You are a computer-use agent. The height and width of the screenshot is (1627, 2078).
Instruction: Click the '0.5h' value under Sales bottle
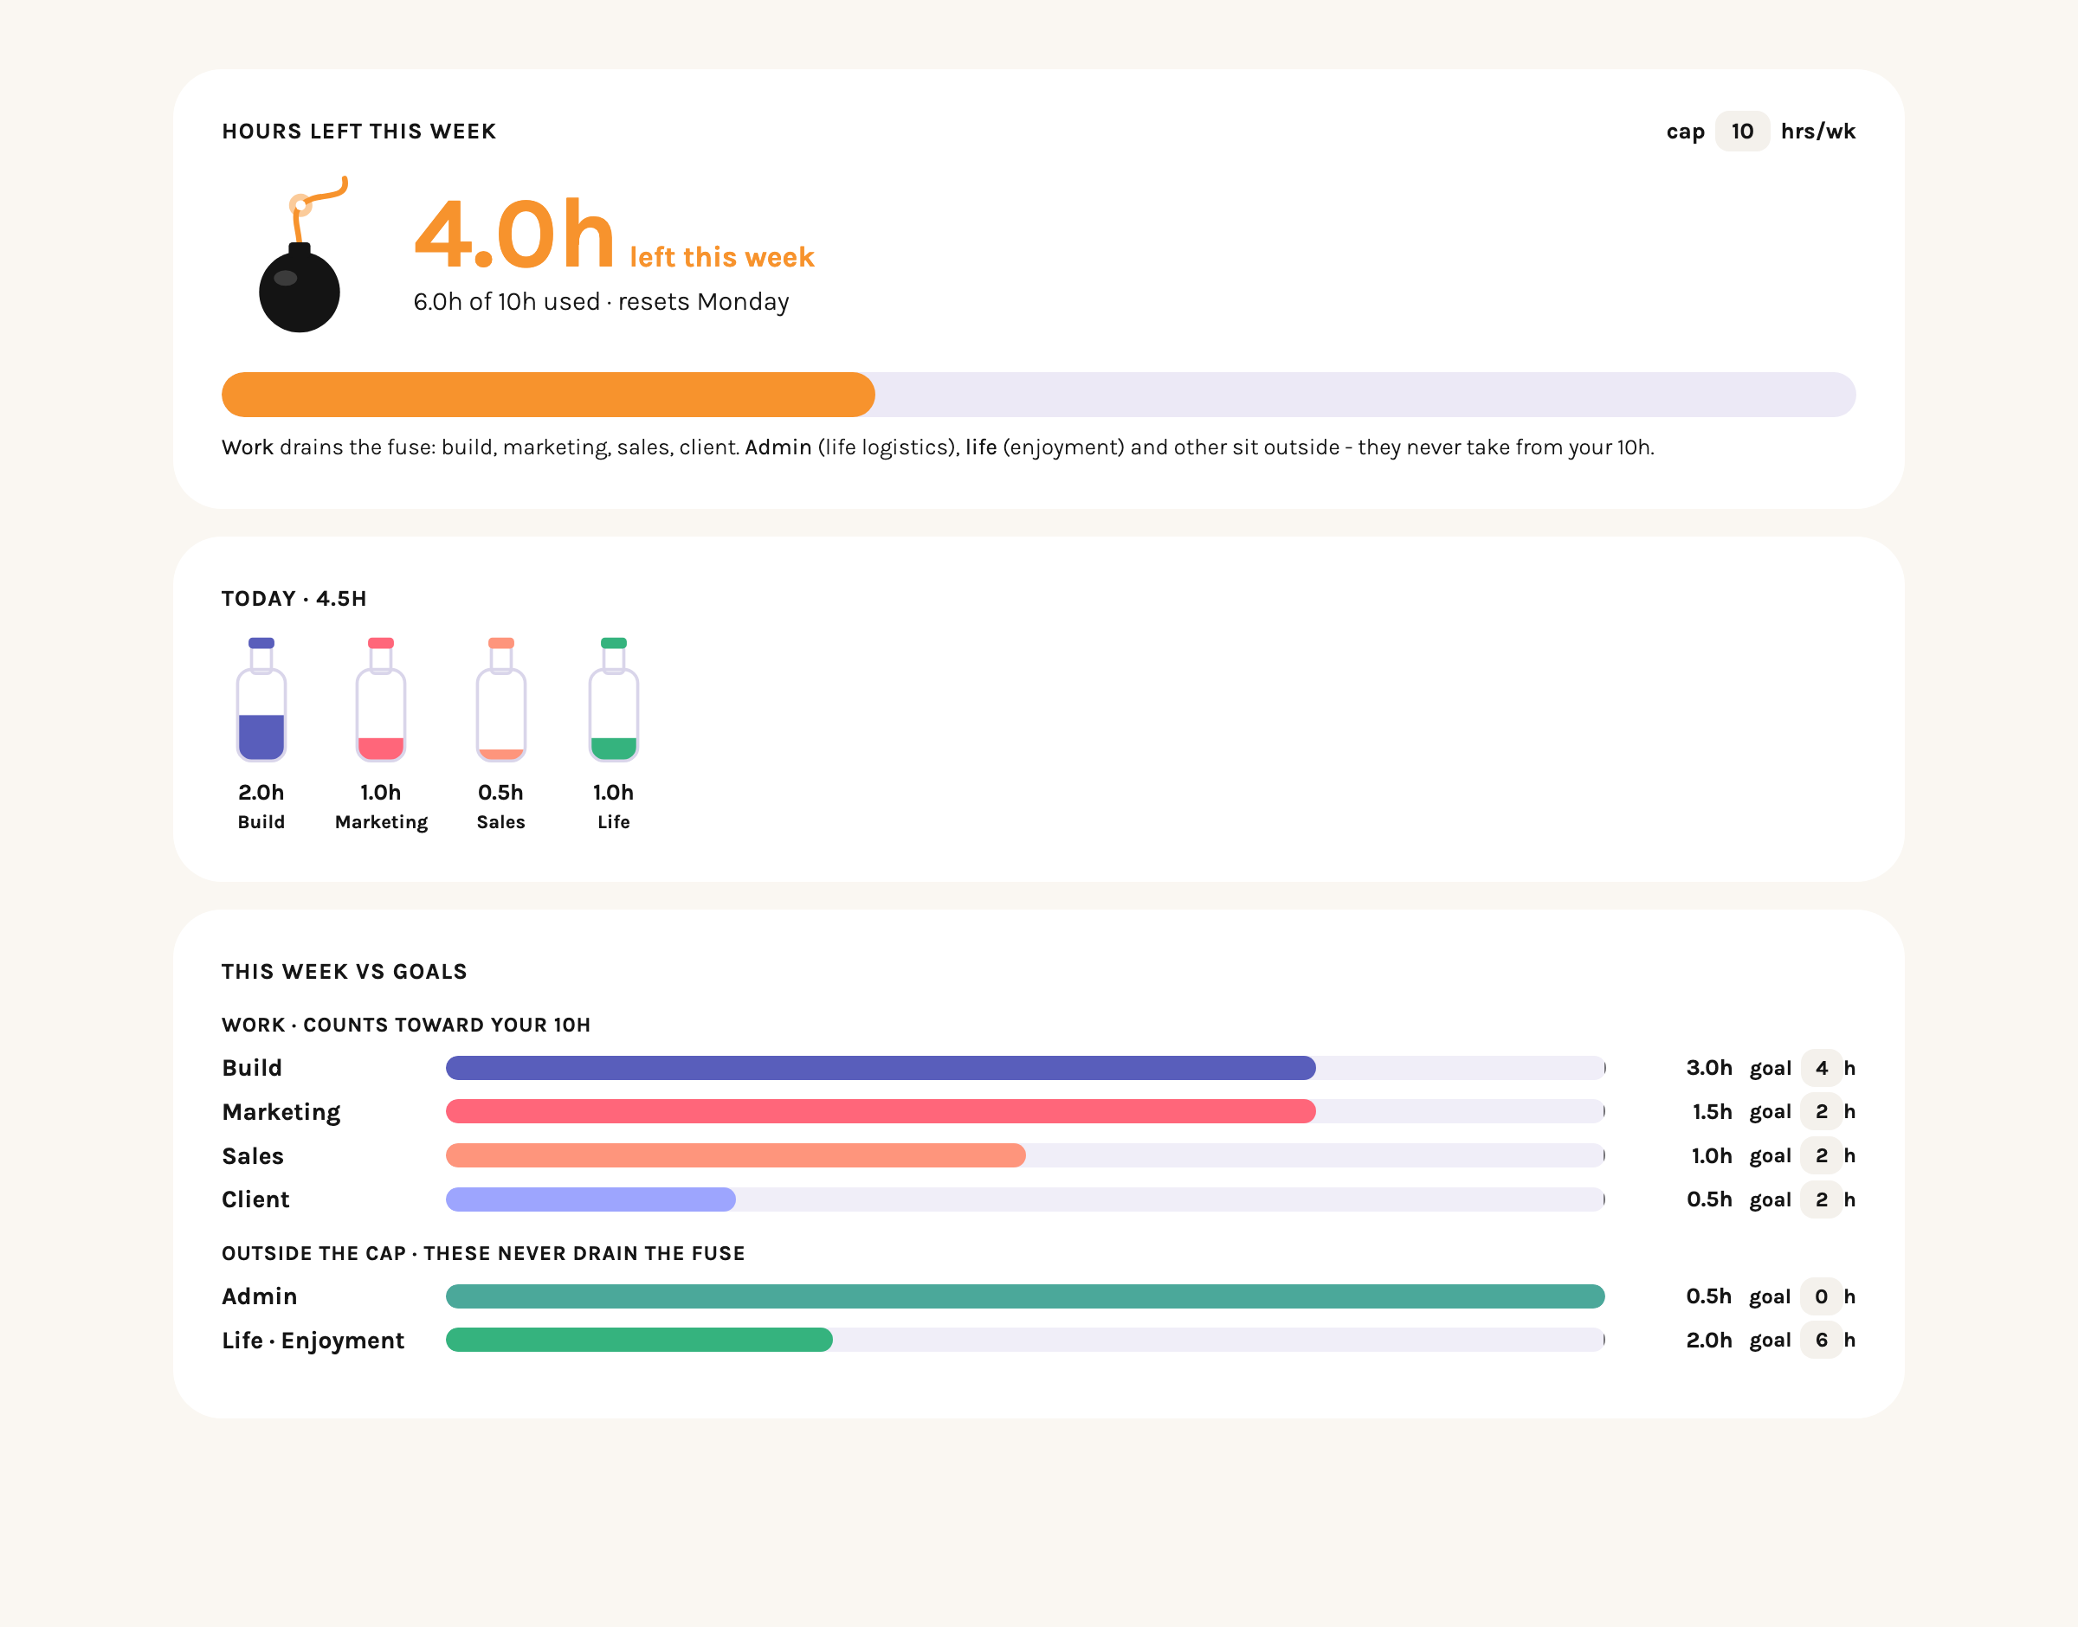tap(501, 793)
